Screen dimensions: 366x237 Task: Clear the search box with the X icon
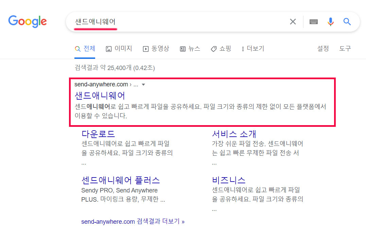point(293,21)
